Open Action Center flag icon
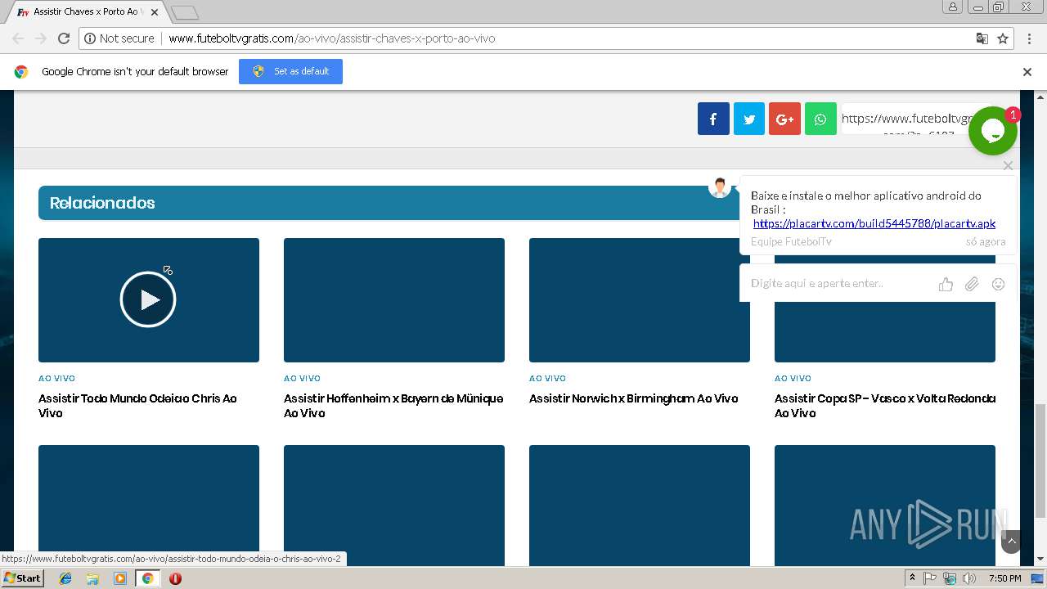 (x=930, y=578)
